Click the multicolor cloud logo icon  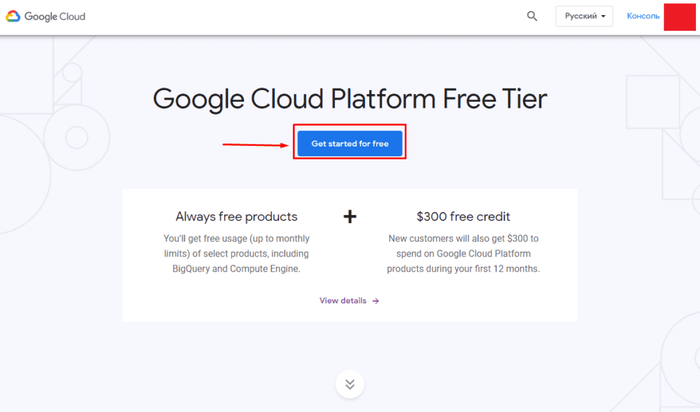pyautogui.click(x=13, y=16)
